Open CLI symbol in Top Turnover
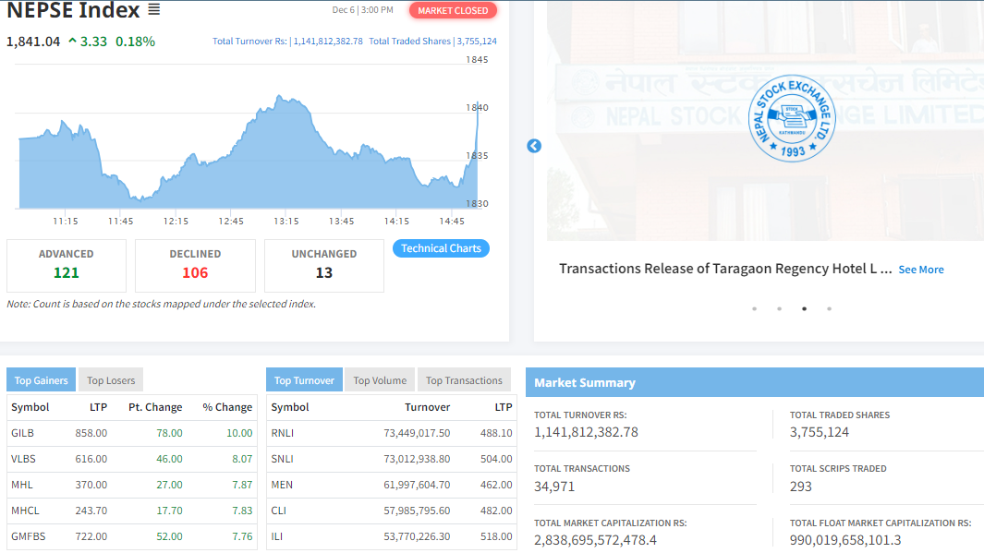The height and width of the screenshot is (553, 984). (x=279, y=511)
